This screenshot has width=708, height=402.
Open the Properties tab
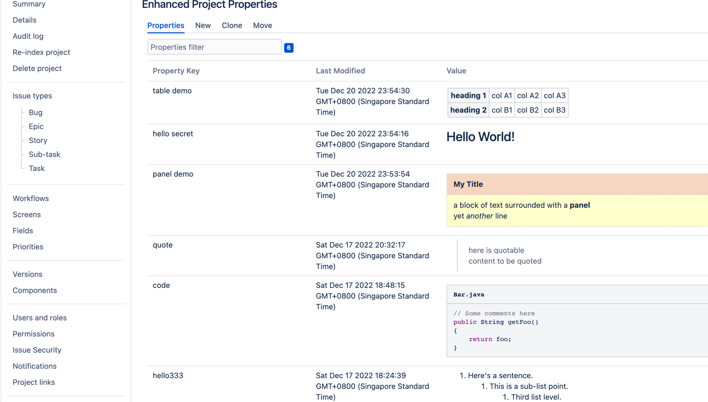[x=165, y=26]
